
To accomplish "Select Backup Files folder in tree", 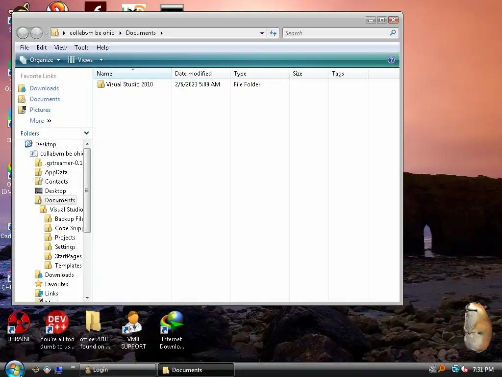I will click(69, 218).
